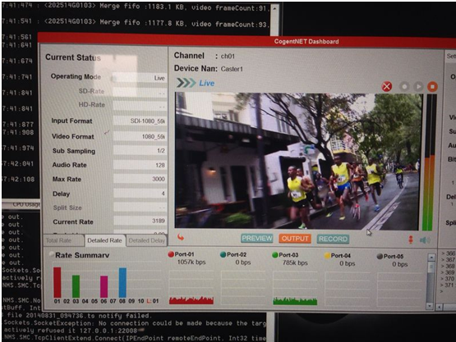The height and width of the screenshot is (342, 456).
Task: Click the Max Rate value field
Action: pos(140,179)
